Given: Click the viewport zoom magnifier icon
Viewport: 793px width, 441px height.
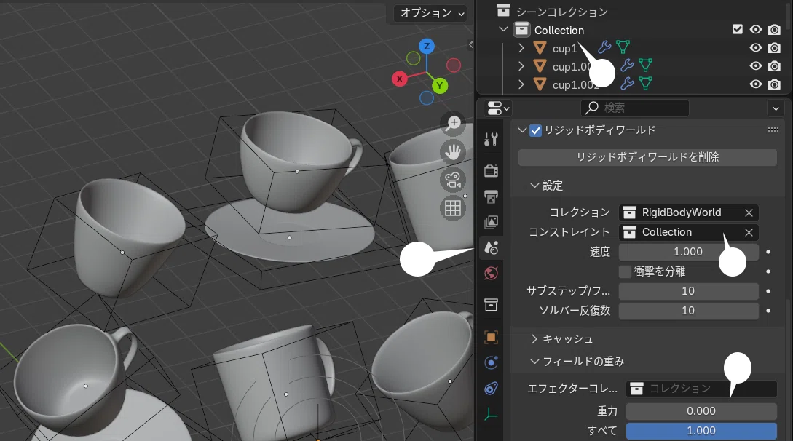Looking at the screenshot, I should (453, 123).
